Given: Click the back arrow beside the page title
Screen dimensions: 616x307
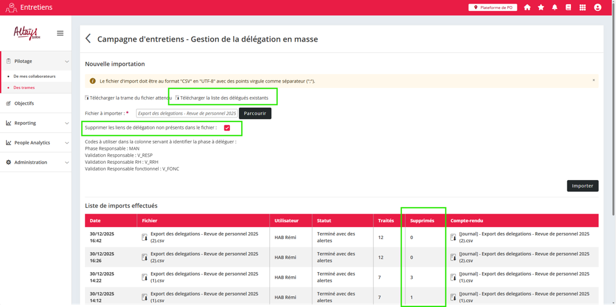Looking at the screenshot, I should point(88,39).
